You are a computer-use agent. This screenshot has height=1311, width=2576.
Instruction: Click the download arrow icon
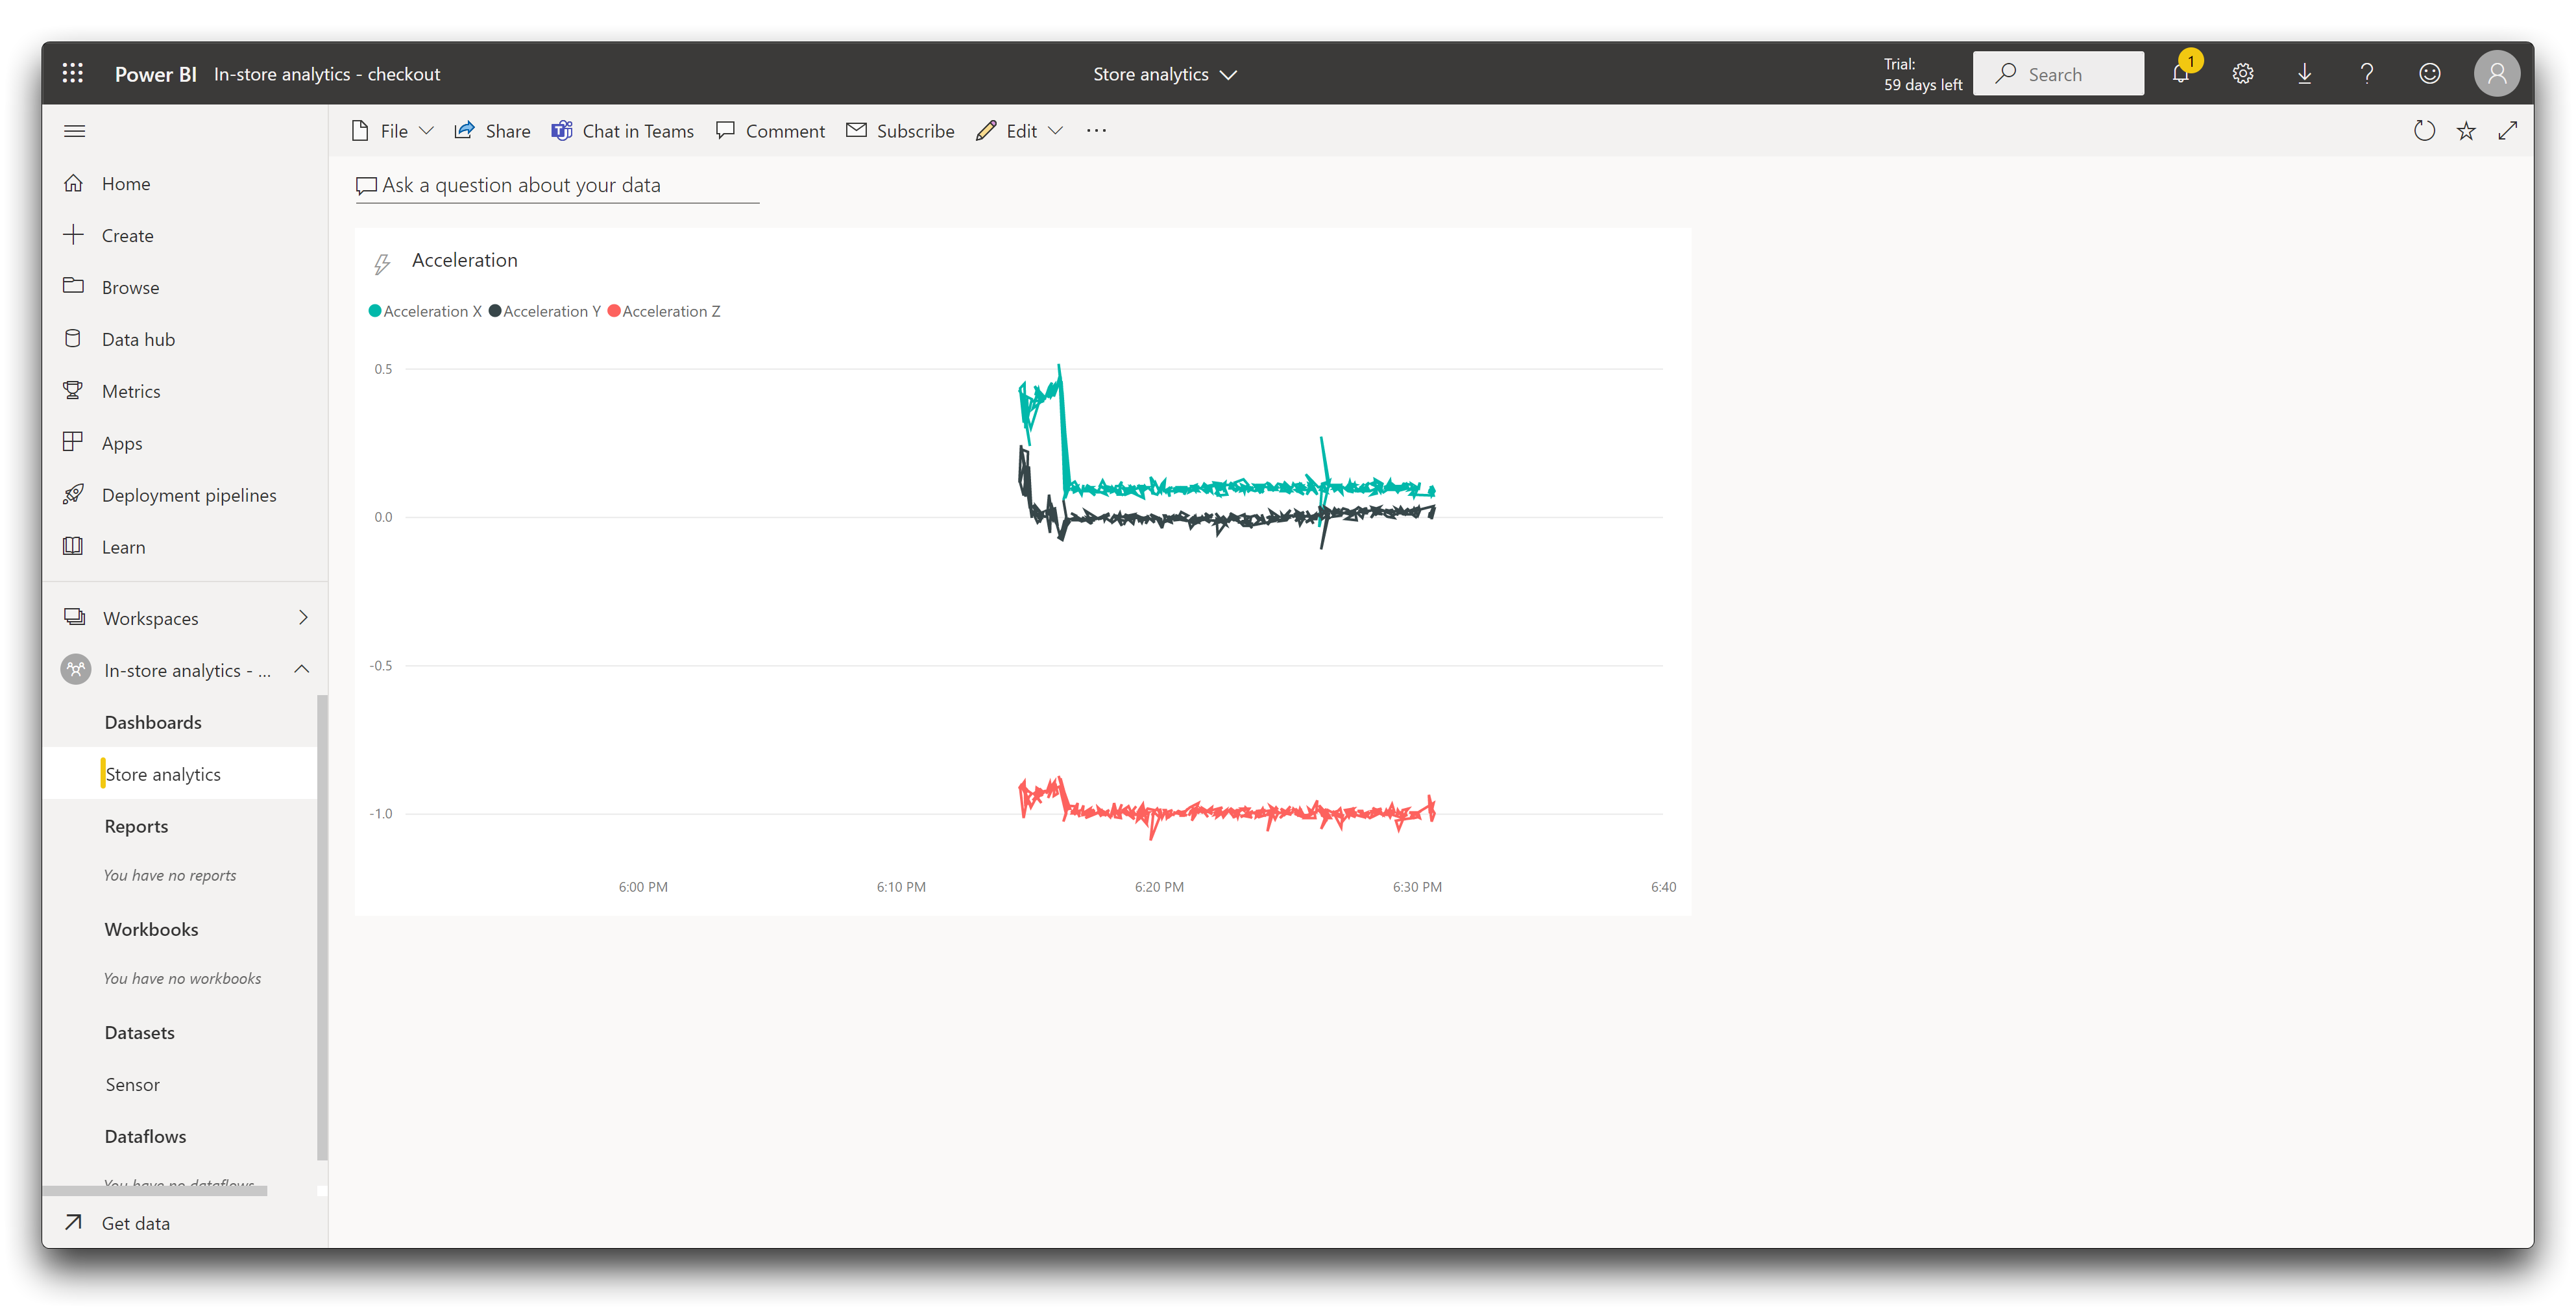[2304, 73]
